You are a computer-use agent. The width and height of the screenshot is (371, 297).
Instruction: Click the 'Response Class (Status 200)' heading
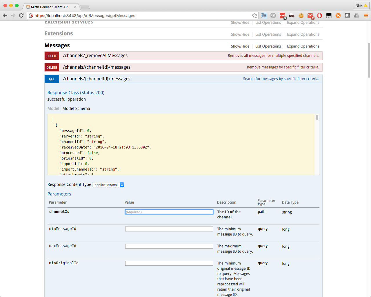(x=76, y=93)
